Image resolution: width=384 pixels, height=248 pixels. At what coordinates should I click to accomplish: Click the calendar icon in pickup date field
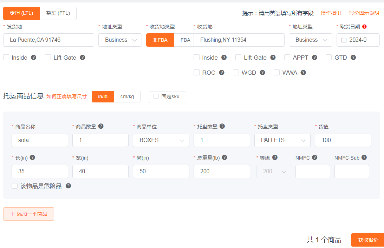344,40
